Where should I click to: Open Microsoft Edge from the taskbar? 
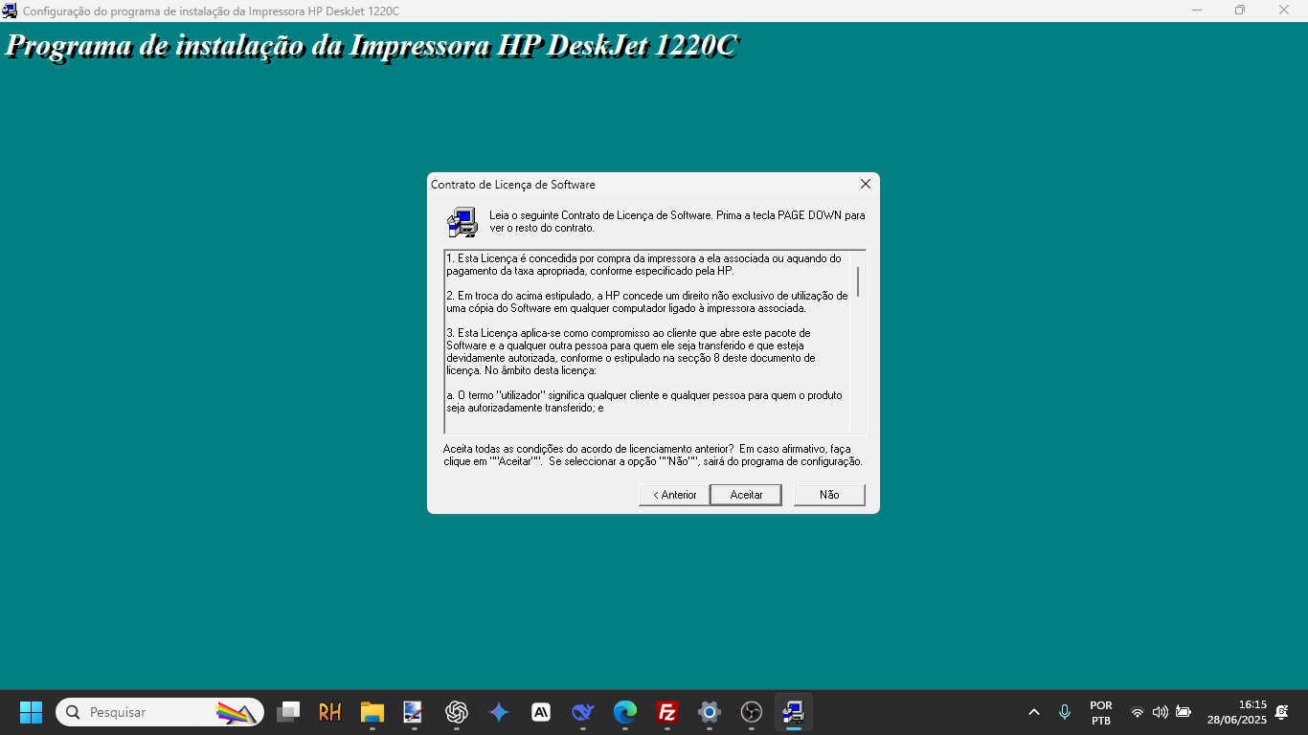click(x=625, y=712)
